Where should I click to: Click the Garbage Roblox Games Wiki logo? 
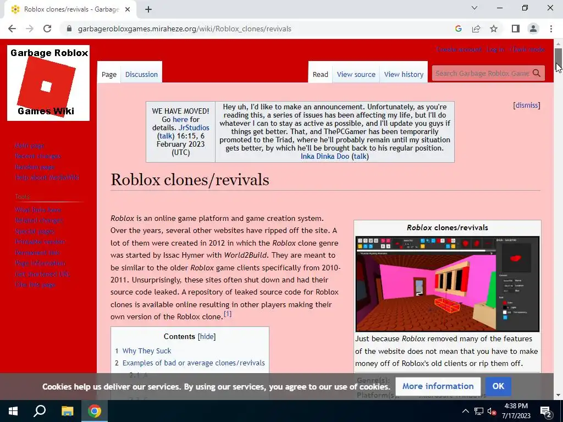tap(48, 83)
